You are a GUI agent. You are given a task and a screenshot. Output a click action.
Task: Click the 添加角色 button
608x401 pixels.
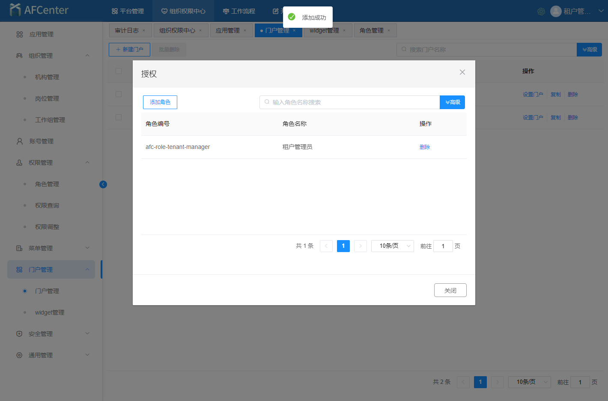160,102
